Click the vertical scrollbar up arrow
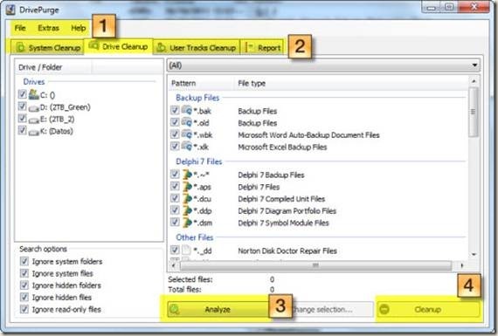Image resolution: width=498 pixels, height=336 pixels. click(x=474, y=81)
